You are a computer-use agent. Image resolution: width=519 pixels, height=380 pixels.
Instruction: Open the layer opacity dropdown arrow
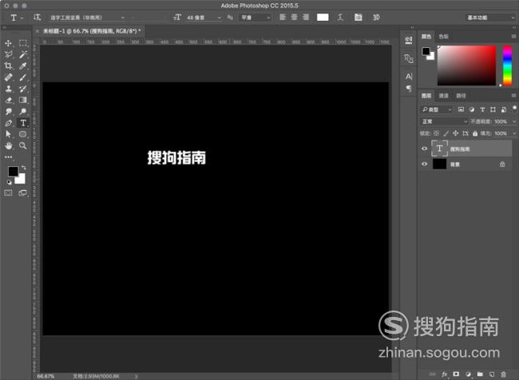tap(514, 121)
